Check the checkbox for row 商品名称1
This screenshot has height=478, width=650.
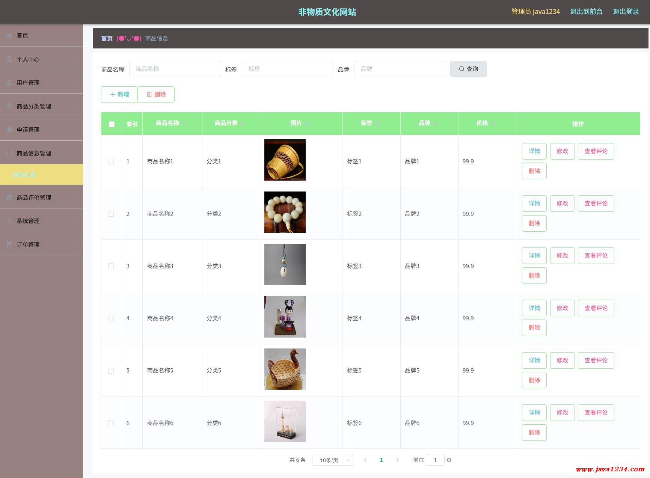[x=111, y=161]
